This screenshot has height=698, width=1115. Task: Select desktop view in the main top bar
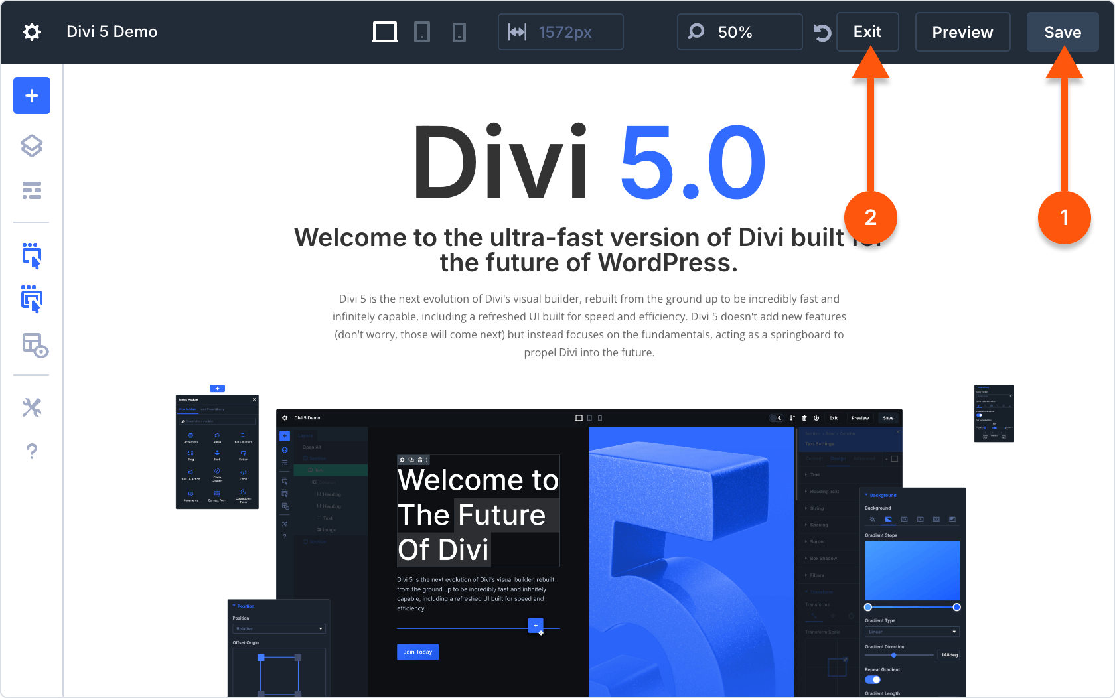pos(385,32)
